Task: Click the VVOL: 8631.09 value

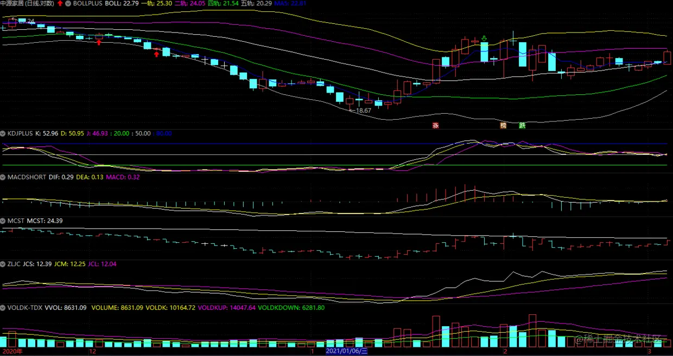Action: pos(66,308)
